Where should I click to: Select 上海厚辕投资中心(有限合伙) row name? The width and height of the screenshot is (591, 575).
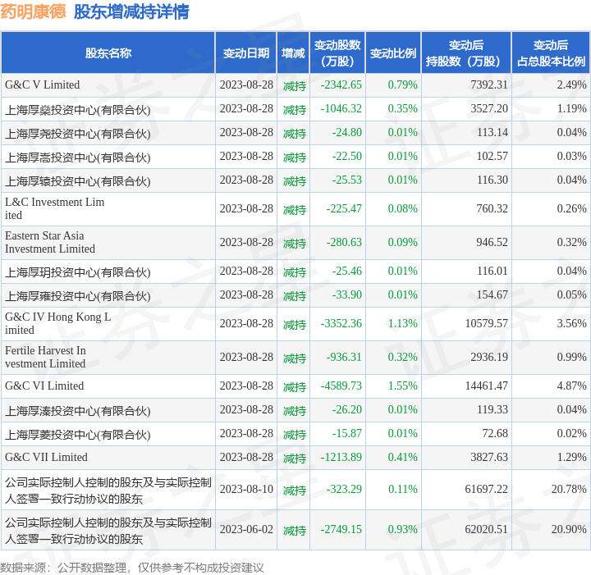(x=78, y=181)
